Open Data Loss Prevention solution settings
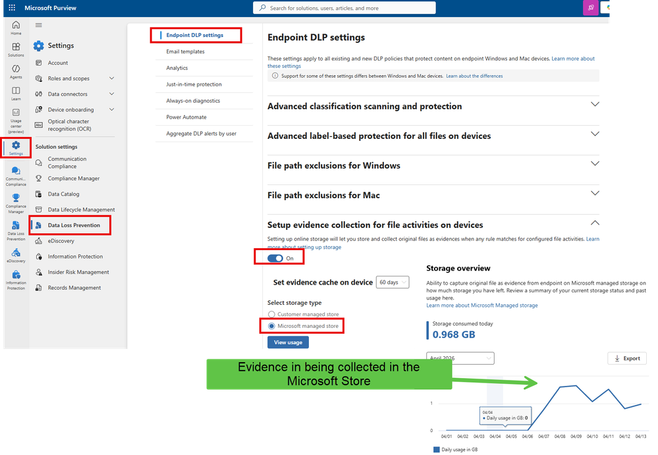658x455 pixels. (74, 225)
